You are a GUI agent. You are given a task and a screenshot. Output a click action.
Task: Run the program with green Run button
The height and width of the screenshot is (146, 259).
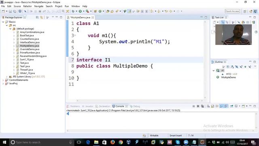(80, 11)
